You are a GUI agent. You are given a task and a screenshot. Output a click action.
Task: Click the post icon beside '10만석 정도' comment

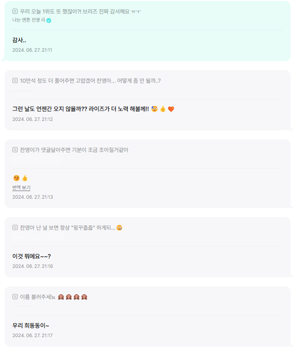[x=15, y=80]
